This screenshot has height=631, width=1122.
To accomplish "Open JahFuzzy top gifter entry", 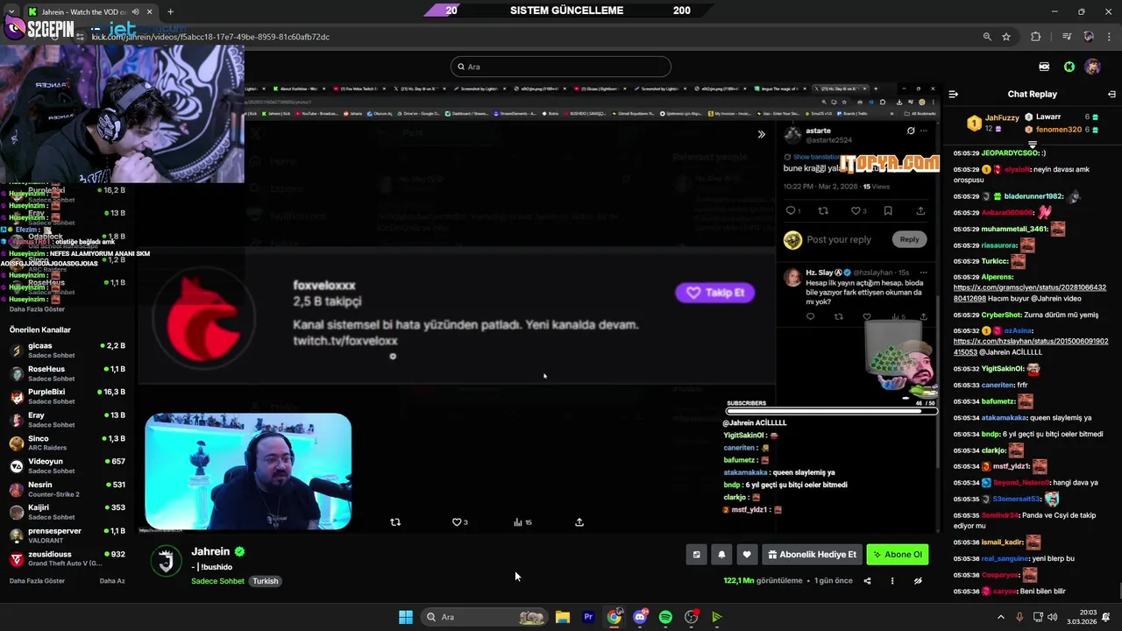I will pos(993,123).
